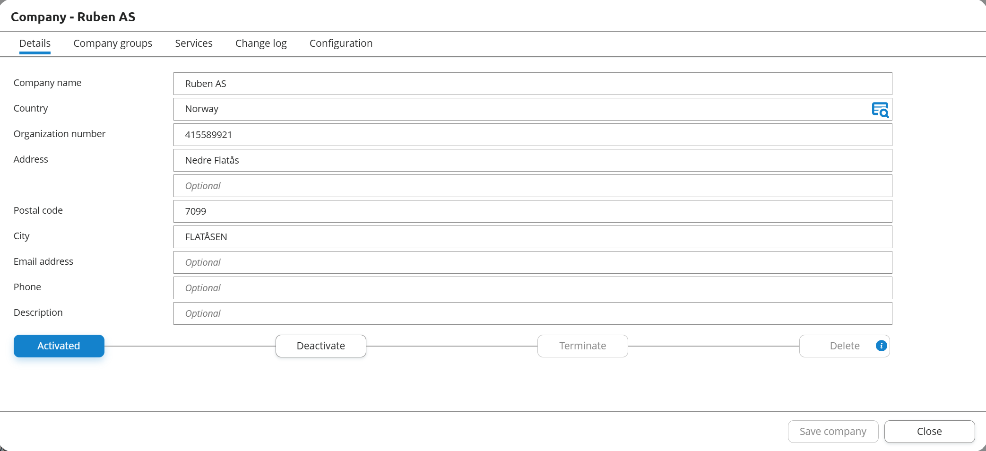
Task: Select the Details tab
Action: (x=35, y=43)
